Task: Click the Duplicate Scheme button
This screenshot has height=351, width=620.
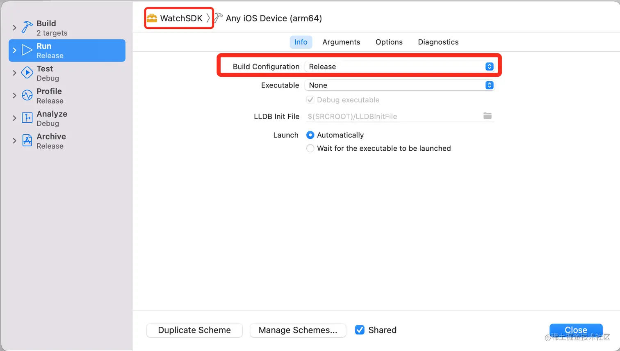Action: click(x=194, y=330)
